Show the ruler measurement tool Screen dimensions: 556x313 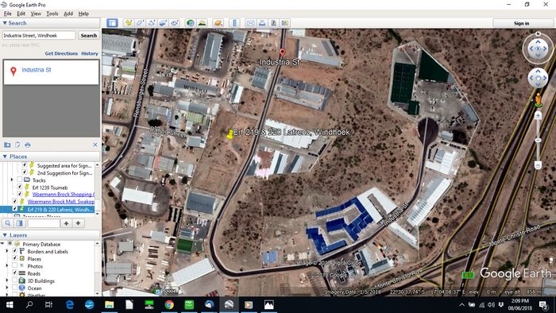pos(234,23)
